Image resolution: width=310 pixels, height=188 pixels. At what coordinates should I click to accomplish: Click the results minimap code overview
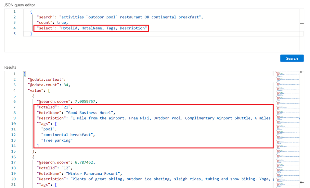coord(288,129)
